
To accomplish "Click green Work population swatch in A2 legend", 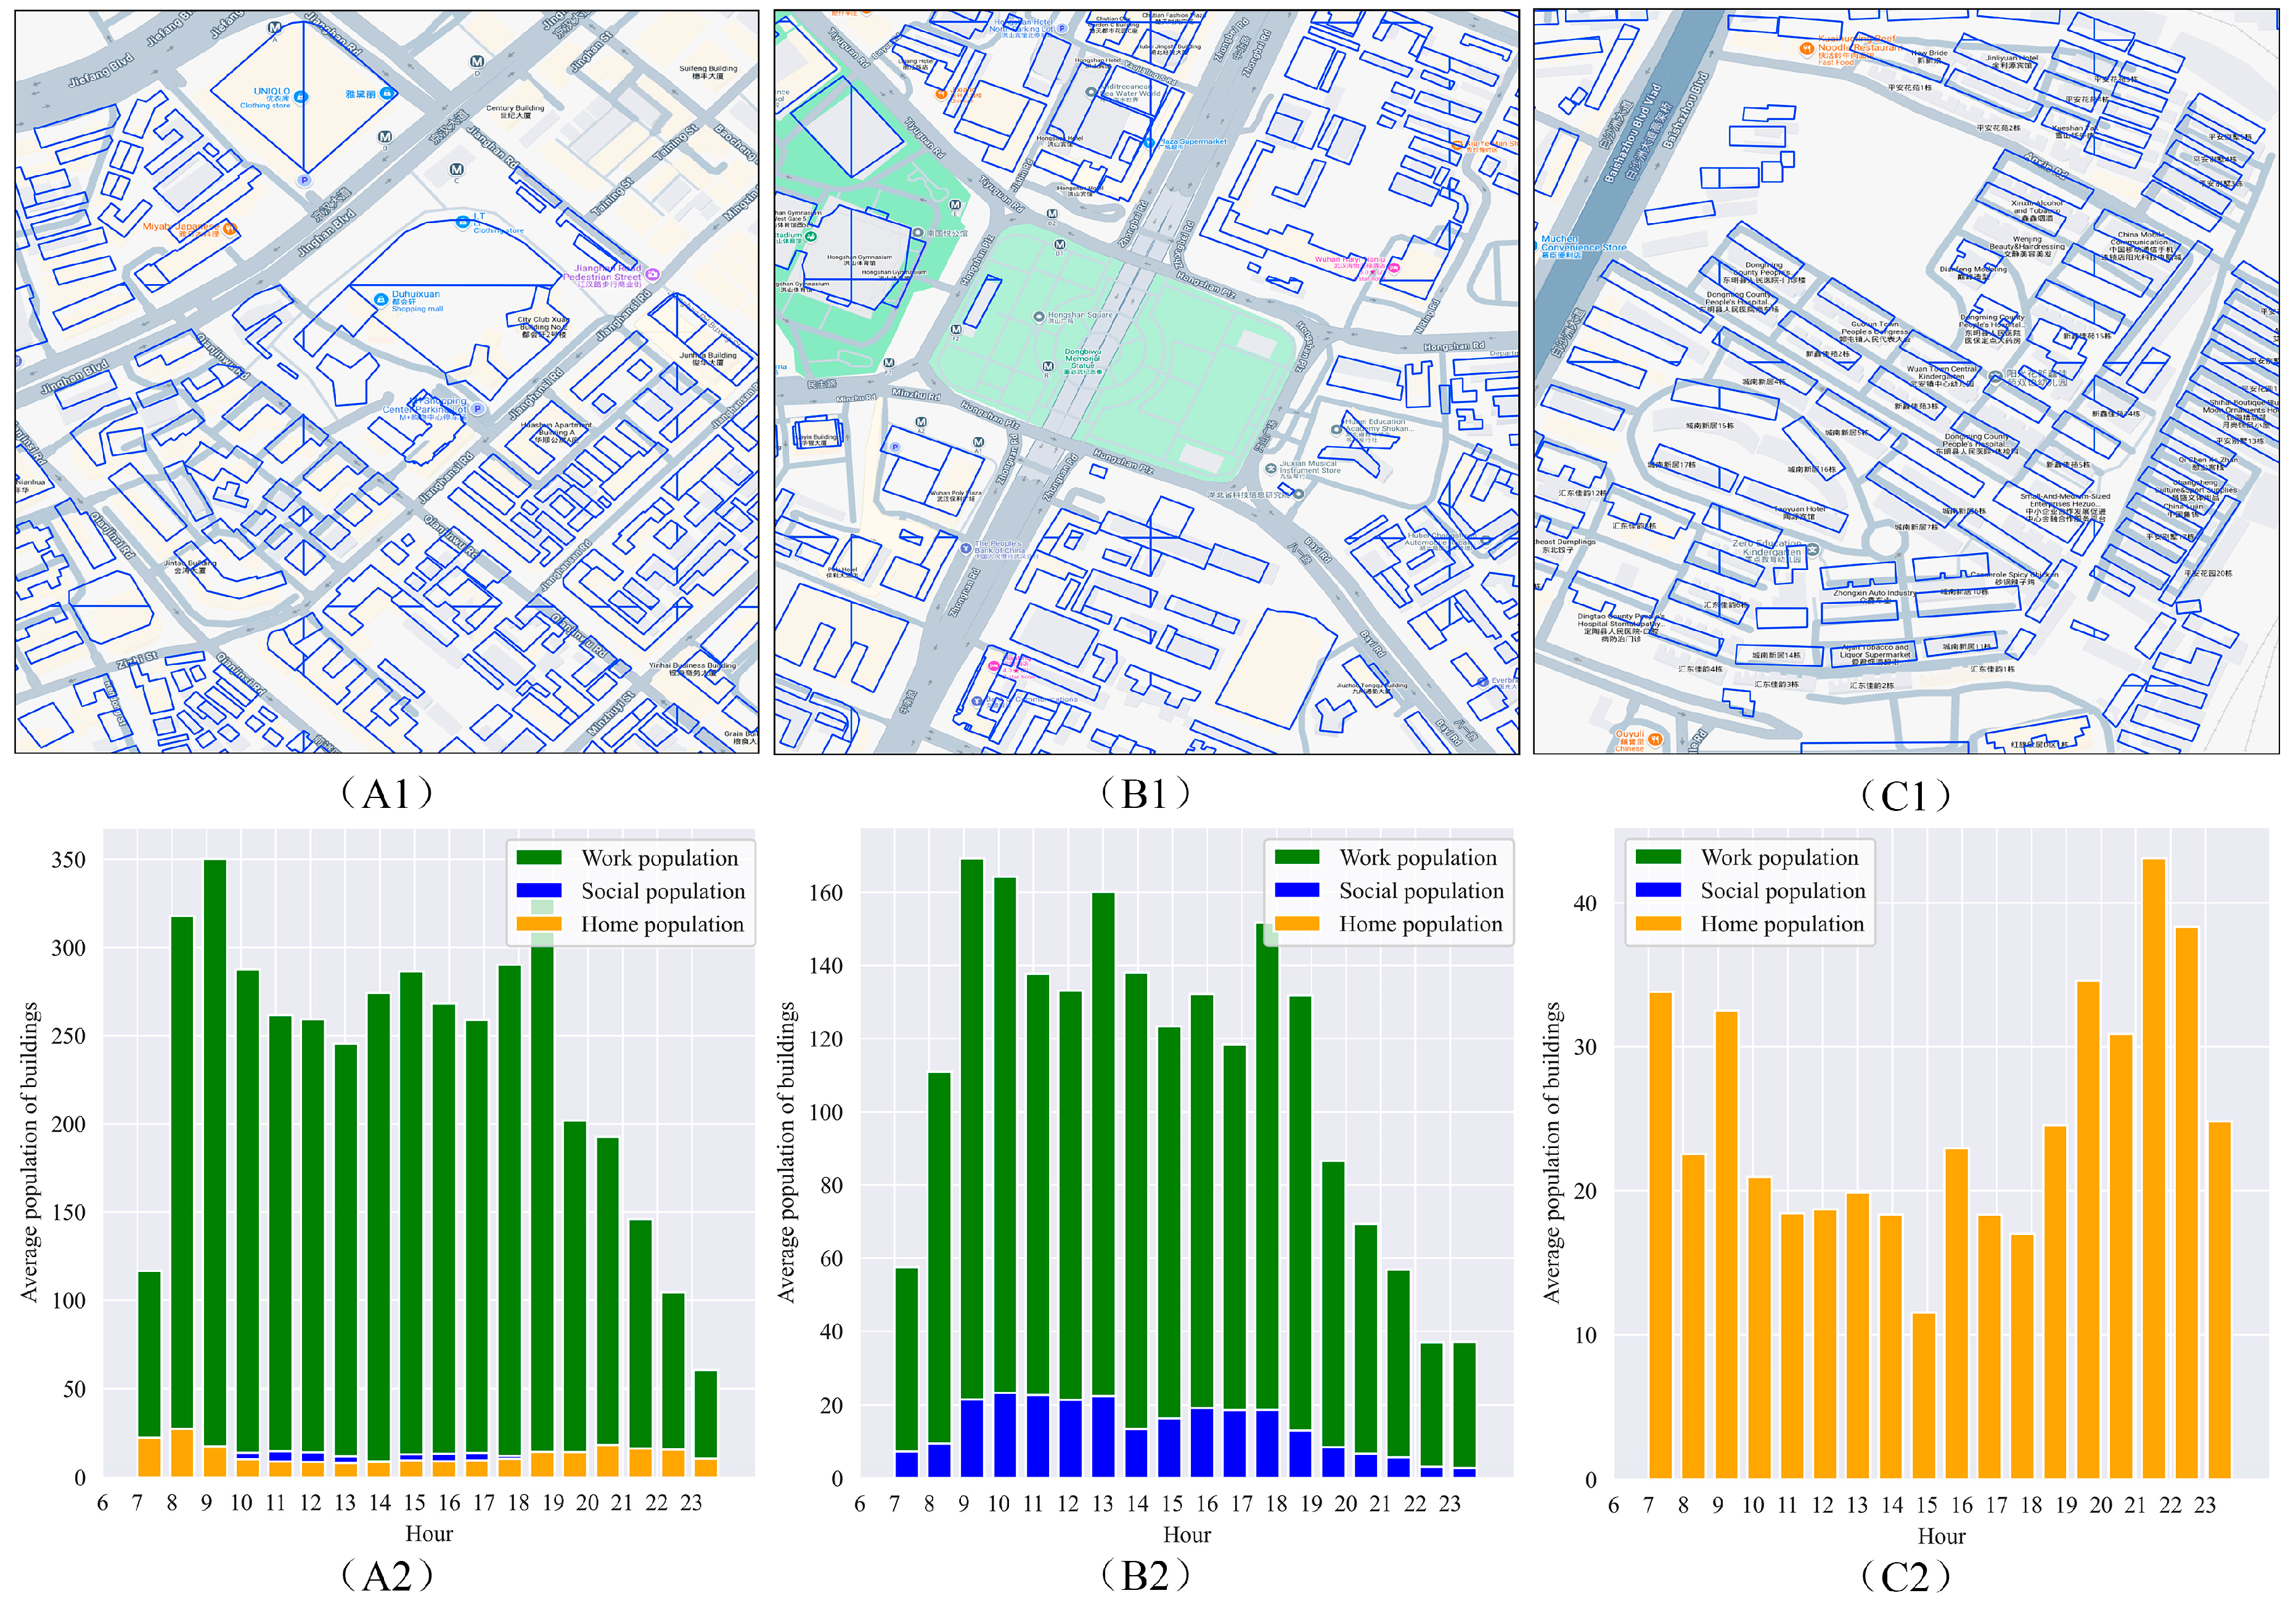I will pos(539,857).
